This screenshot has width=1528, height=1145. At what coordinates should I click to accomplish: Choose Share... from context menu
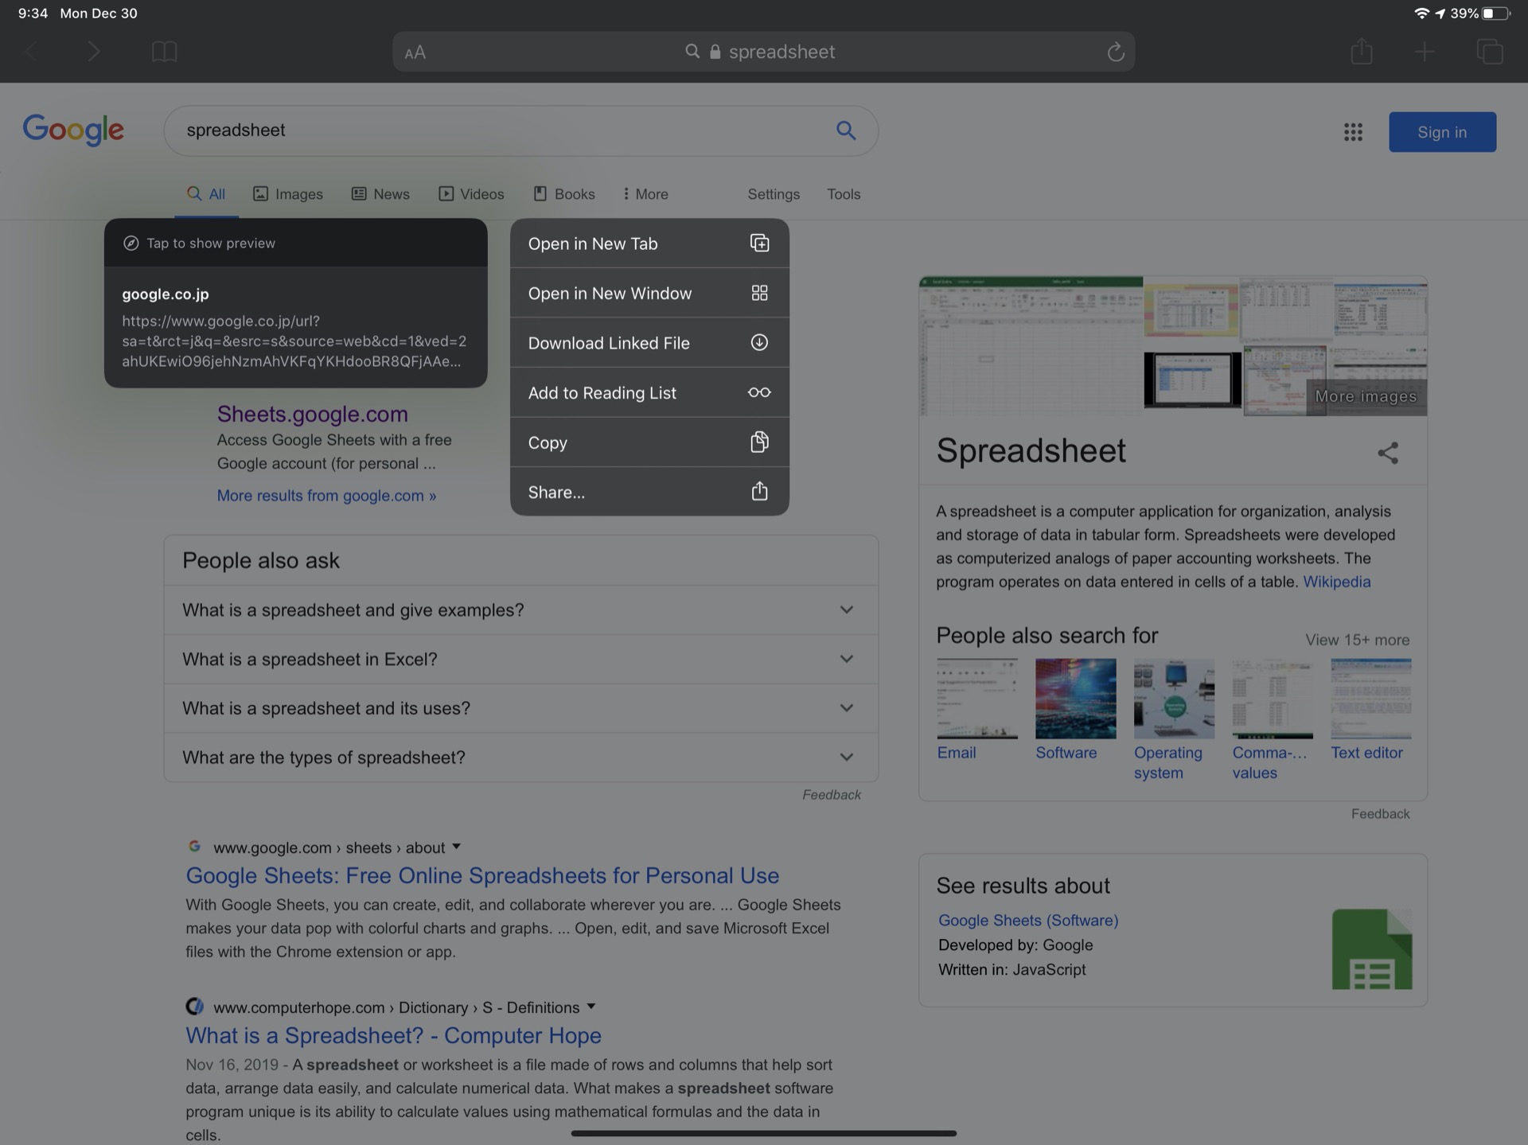pyautogui.click(x=649, y=492)
